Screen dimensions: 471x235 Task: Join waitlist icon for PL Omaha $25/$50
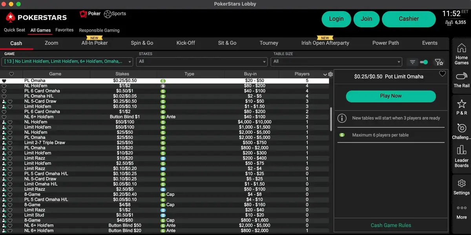point(4,137)
